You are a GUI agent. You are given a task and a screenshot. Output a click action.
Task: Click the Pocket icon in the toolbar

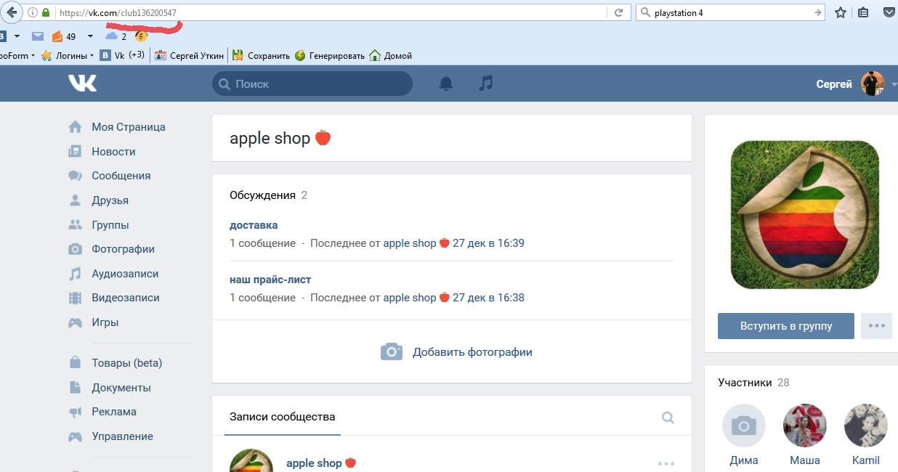tap(889, 12)
